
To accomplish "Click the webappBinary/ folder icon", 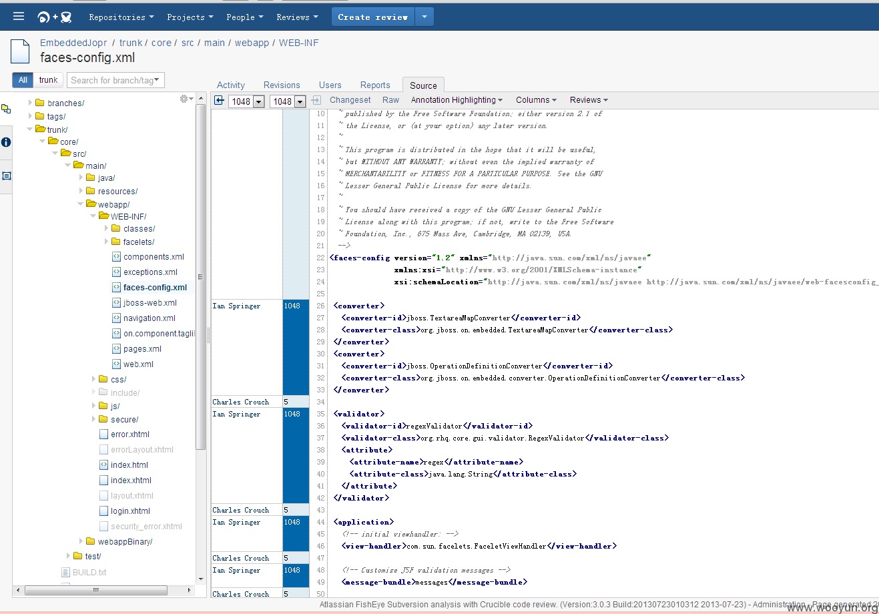I will [91, 541].
